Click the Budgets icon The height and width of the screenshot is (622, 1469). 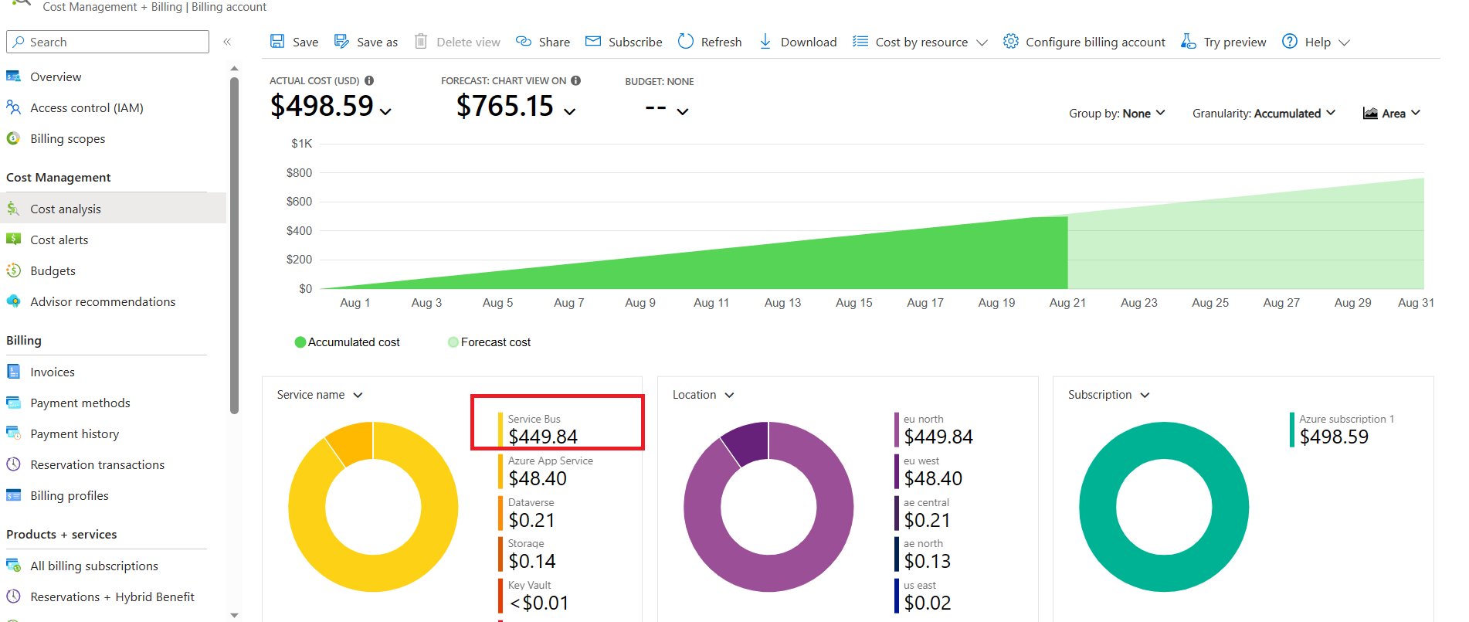pos(13,270)
